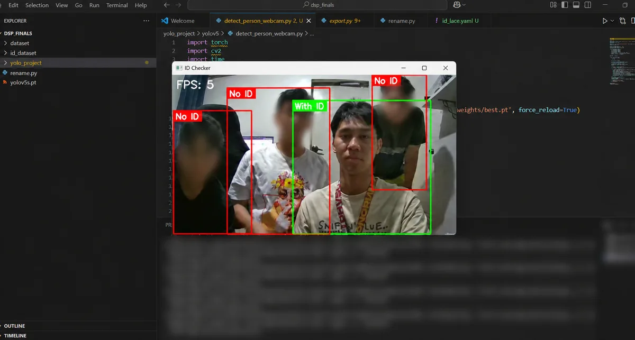
Task: Toggle the primary side bar
Action: [x=565, y=5]
